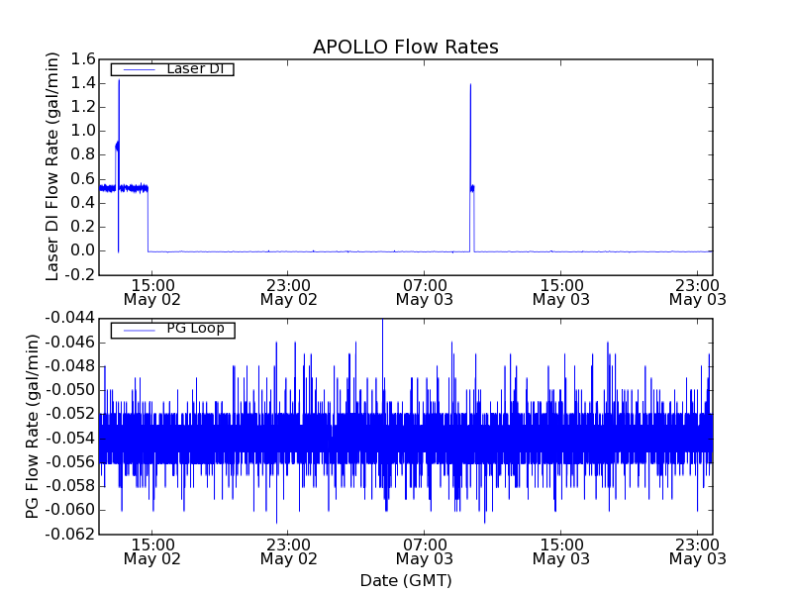Click the Date (GMT) x-axis label
Viewport: 792px width, 594px height.
click(x=405, y=580)
